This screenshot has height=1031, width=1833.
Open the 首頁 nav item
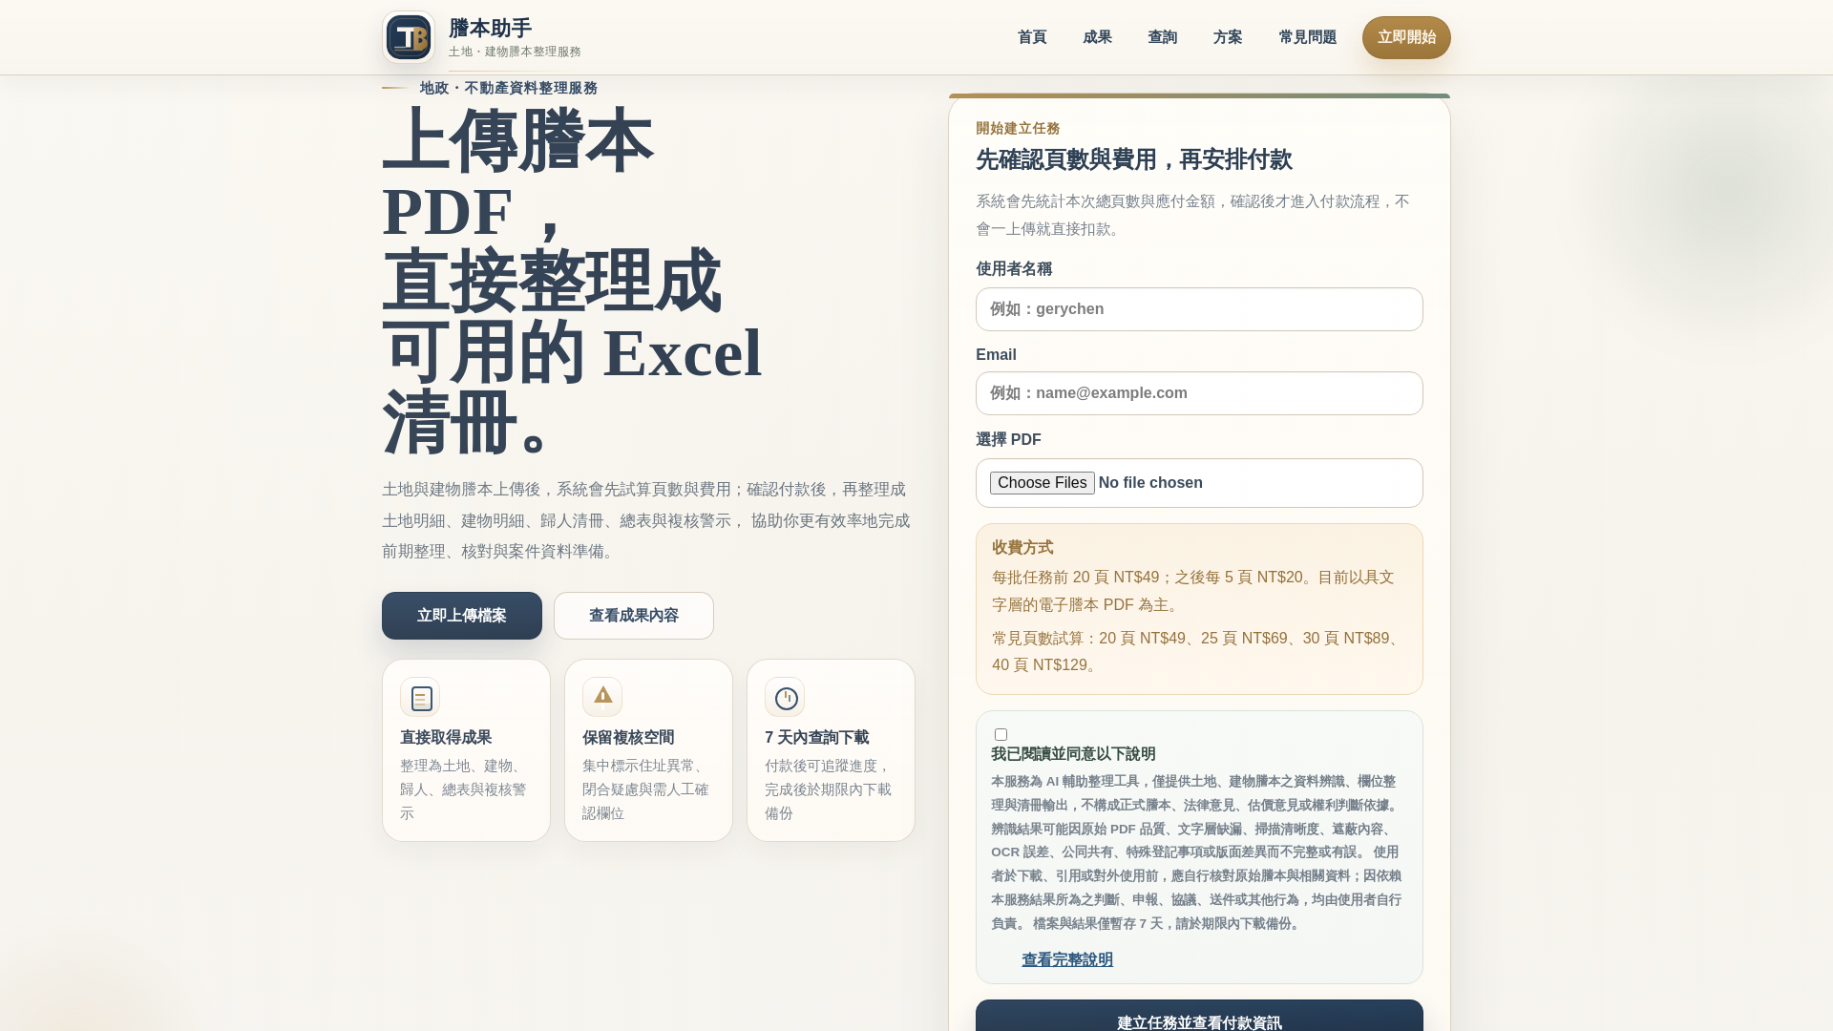pos(1032,37)
